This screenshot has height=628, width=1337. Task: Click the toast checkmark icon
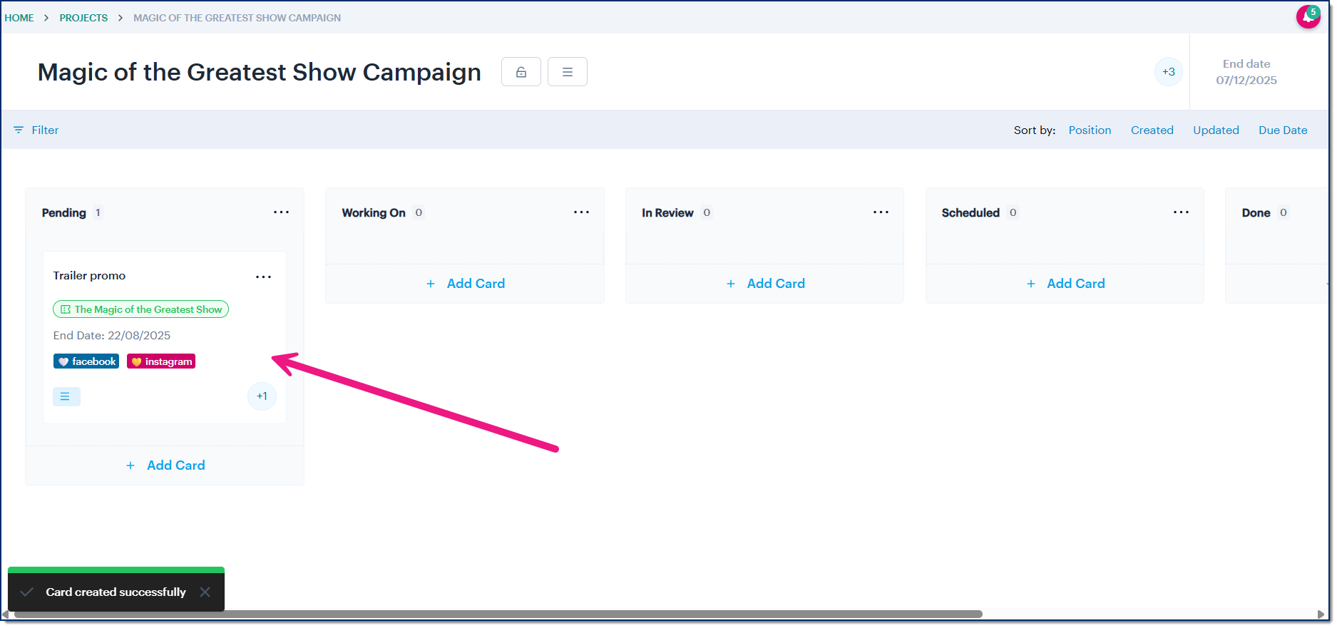point(27,592)
